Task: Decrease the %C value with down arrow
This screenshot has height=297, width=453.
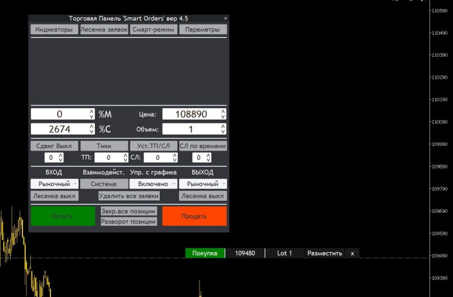Action: pos(92,132)
